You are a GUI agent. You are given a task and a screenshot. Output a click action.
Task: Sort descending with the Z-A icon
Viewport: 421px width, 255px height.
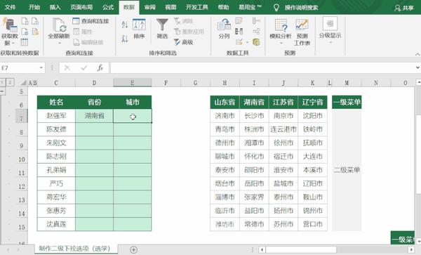point(125,39)
